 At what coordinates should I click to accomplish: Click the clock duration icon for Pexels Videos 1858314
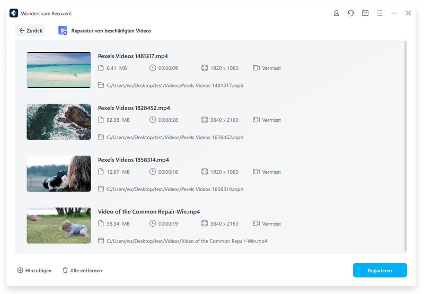click(153, 172)
